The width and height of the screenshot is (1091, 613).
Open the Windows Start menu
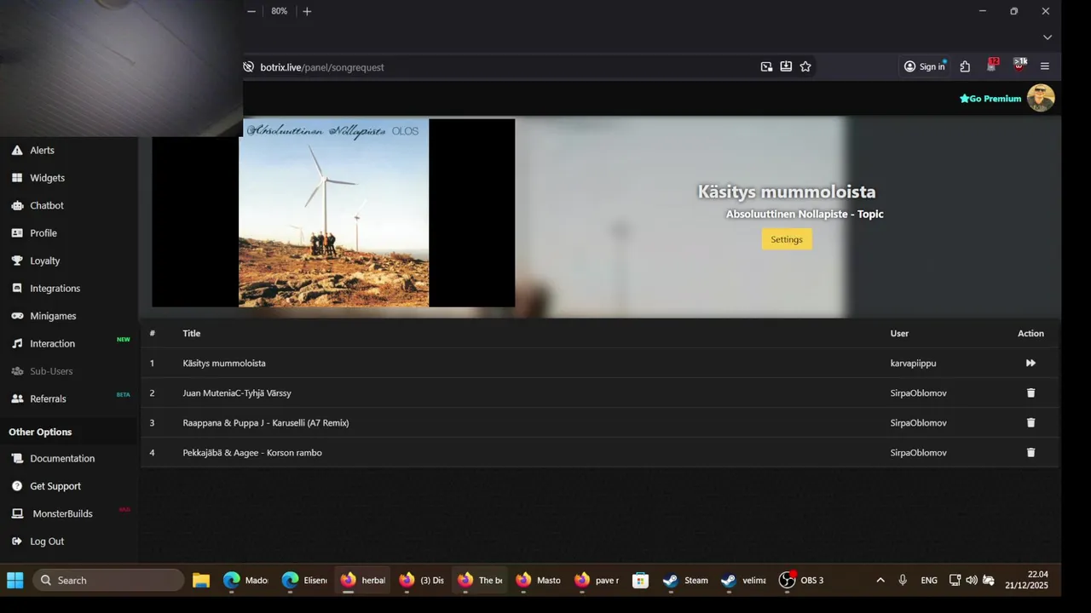tap(15, 580)
